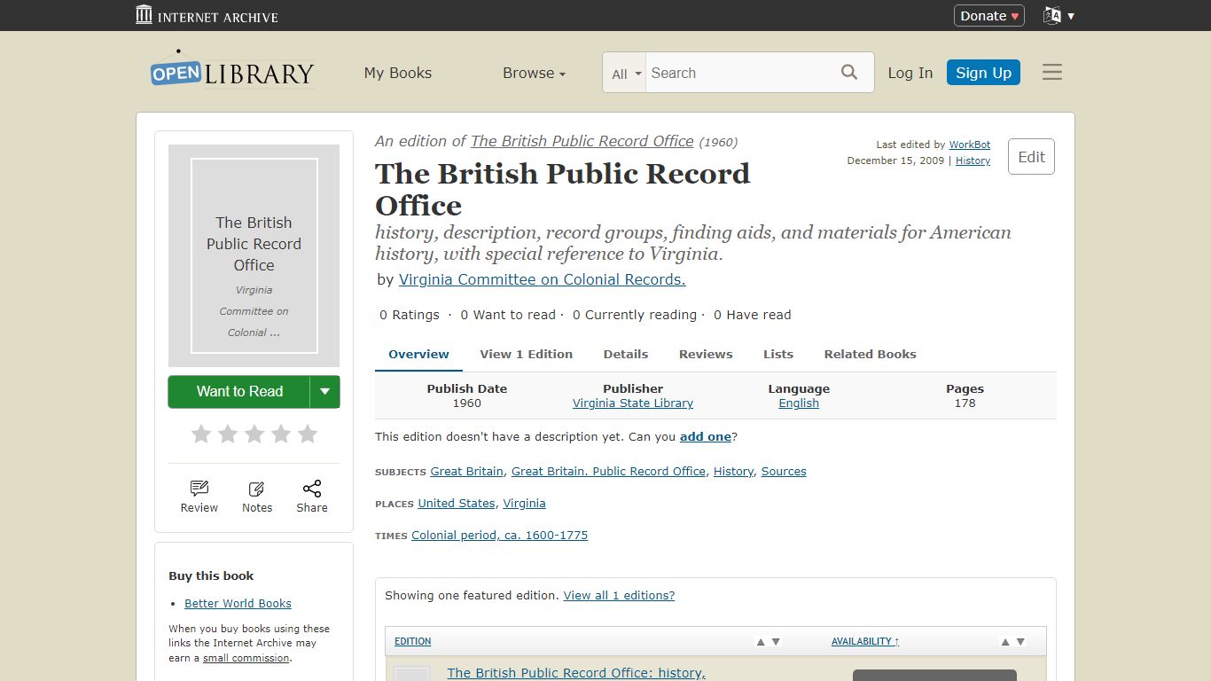Click View all 1 editions link

pos(619,596)
